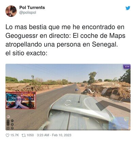This screenshot has height=141, width=136.
Task: Zoom out with the minus control
Action: [x=8, y=124]
